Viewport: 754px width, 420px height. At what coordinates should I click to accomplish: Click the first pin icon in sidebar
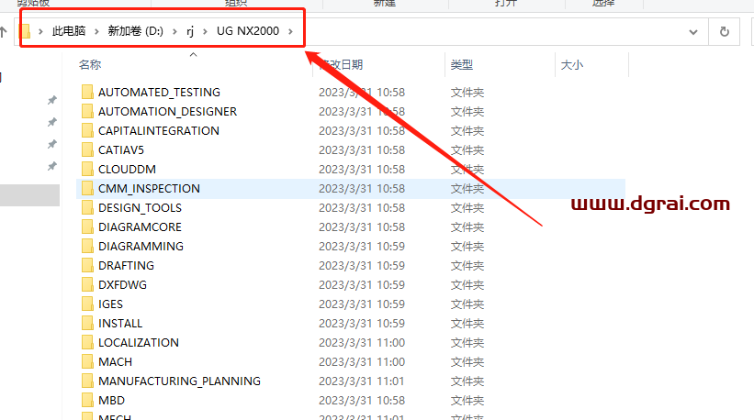tap(52, 100)
